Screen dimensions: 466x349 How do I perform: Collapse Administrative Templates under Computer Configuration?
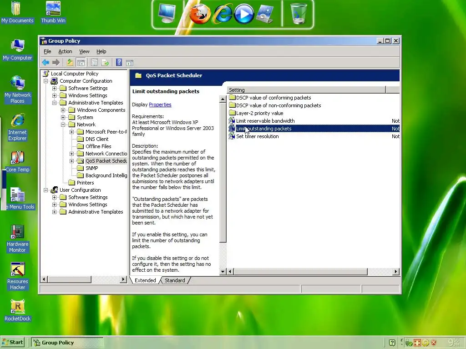pos(55,103)
